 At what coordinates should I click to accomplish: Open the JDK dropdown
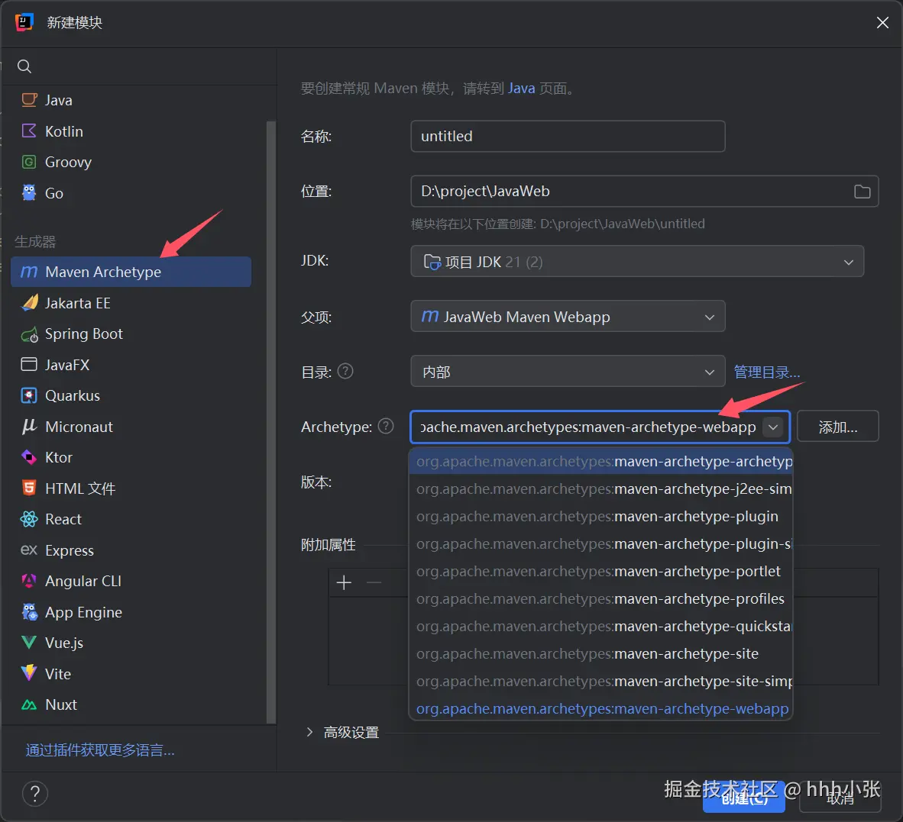637,261
